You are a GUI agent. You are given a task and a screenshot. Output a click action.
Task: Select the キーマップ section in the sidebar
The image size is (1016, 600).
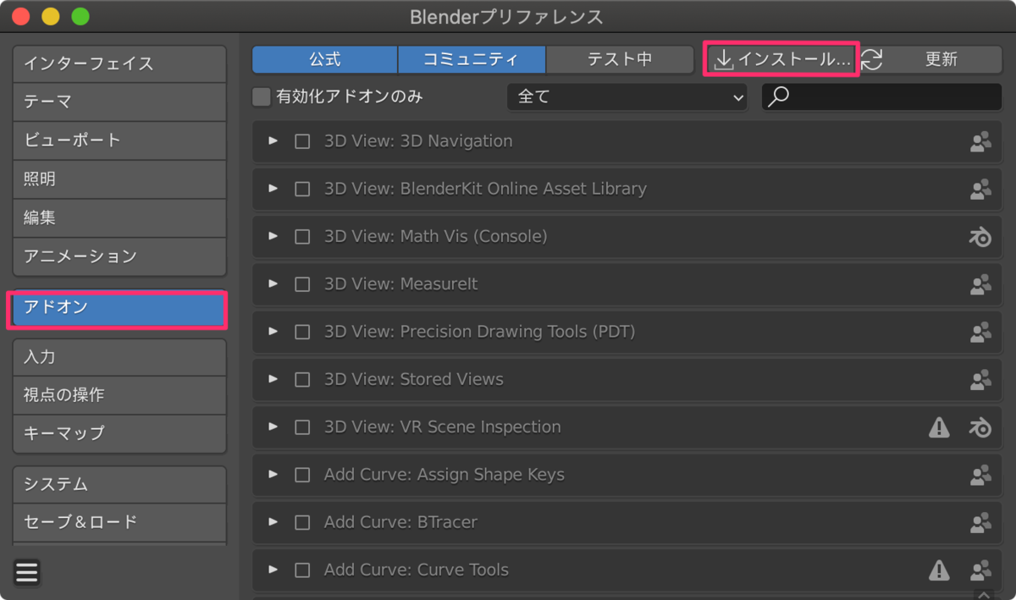[119, 433]
